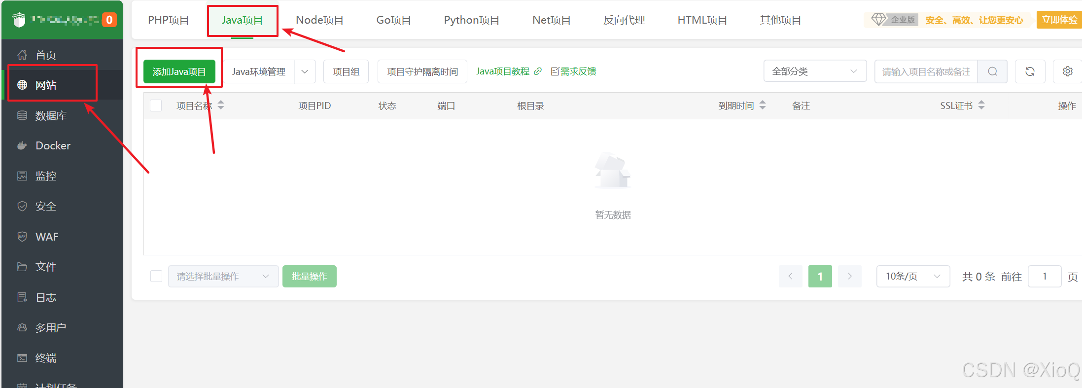This screenshot has width=1082, height=388.
Task: Click the 监控 monitor icon
Action: [x=22, y=176]
